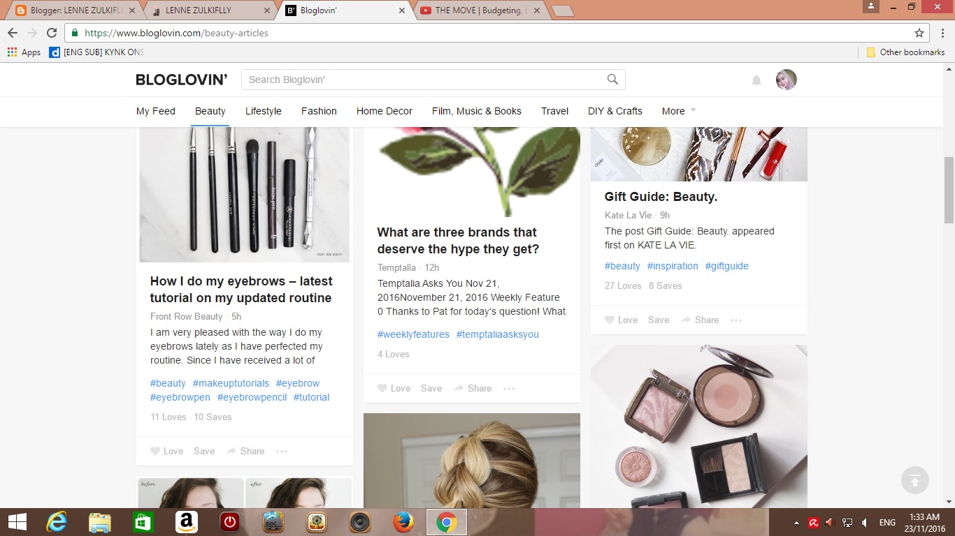This screenshot has height=536, width=955.
Task: Open the [ENG SUB] KYNK ONS bookmark
Action: [96, 52]
